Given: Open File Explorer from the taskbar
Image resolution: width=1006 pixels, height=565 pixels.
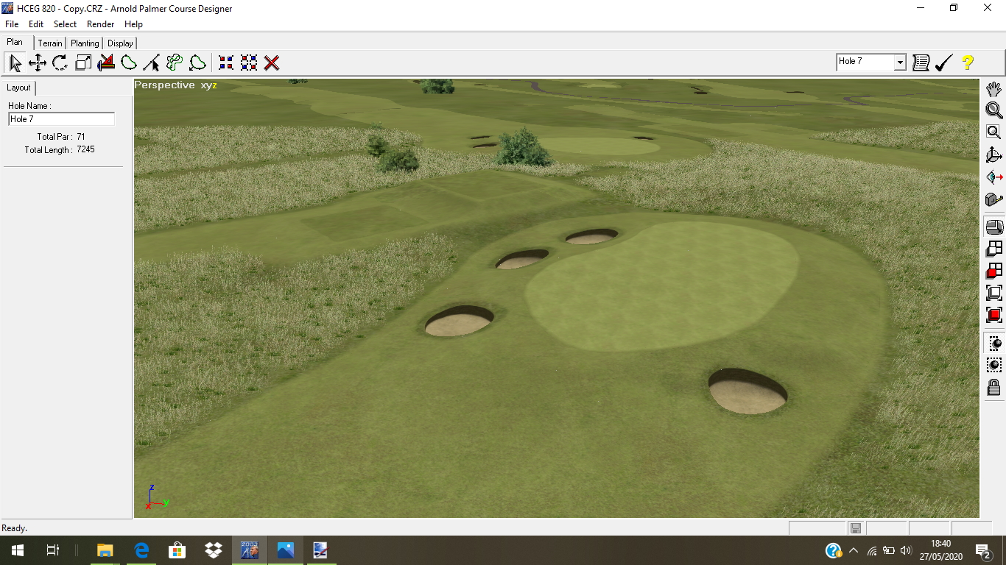Looking at the screenshot, I should tap(105, 550).
